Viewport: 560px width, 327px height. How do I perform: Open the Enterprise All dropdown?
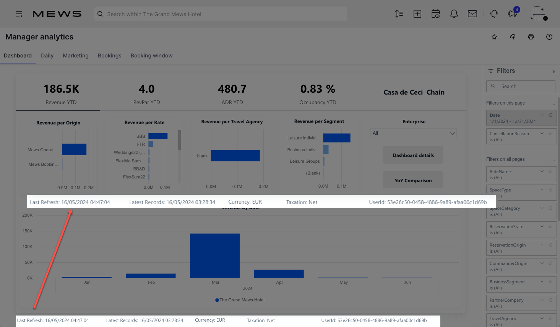click(414, 133)
